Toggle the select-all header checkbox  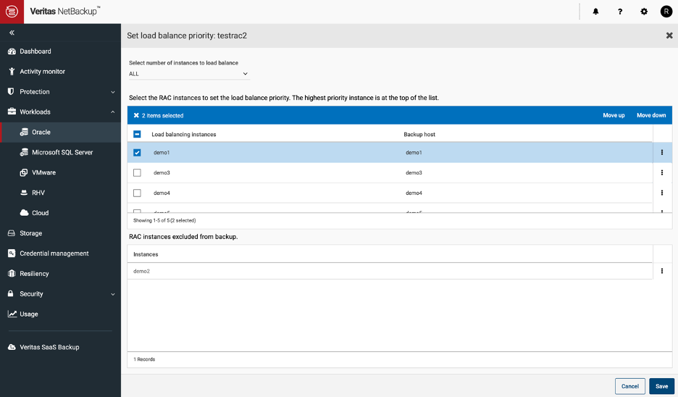click(x=137, y=134)
